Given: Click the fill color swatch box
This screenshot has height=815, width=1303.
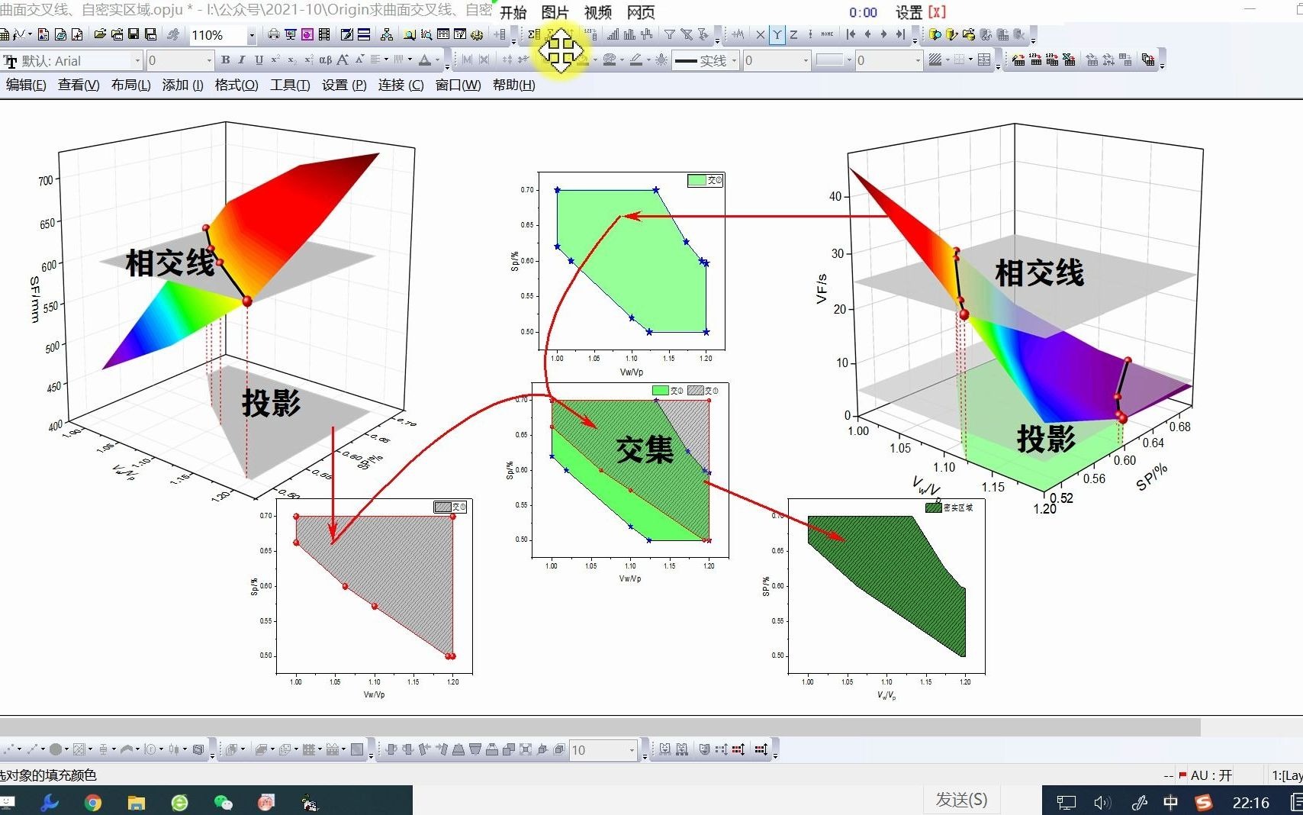Looking at the screenshot, I should point(832,60).
